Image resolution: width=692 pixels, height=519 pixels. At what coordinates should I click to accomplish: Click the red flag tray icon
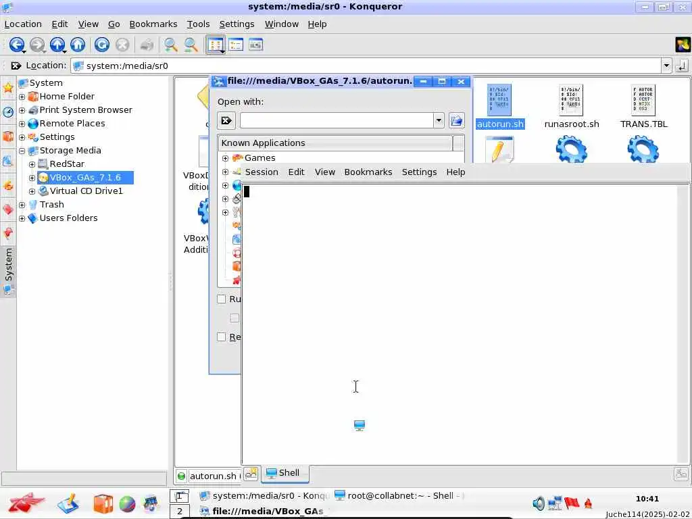click(572, 503)
